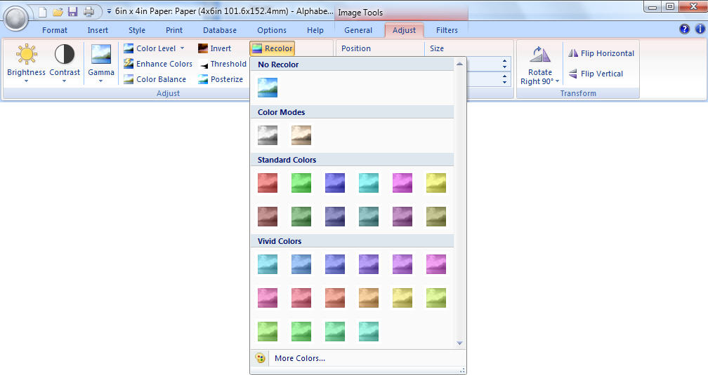This screenshot has width=708, height=375.
Task: Pick the sepia Color Mode swatch
Action: [x=301, y=135]
